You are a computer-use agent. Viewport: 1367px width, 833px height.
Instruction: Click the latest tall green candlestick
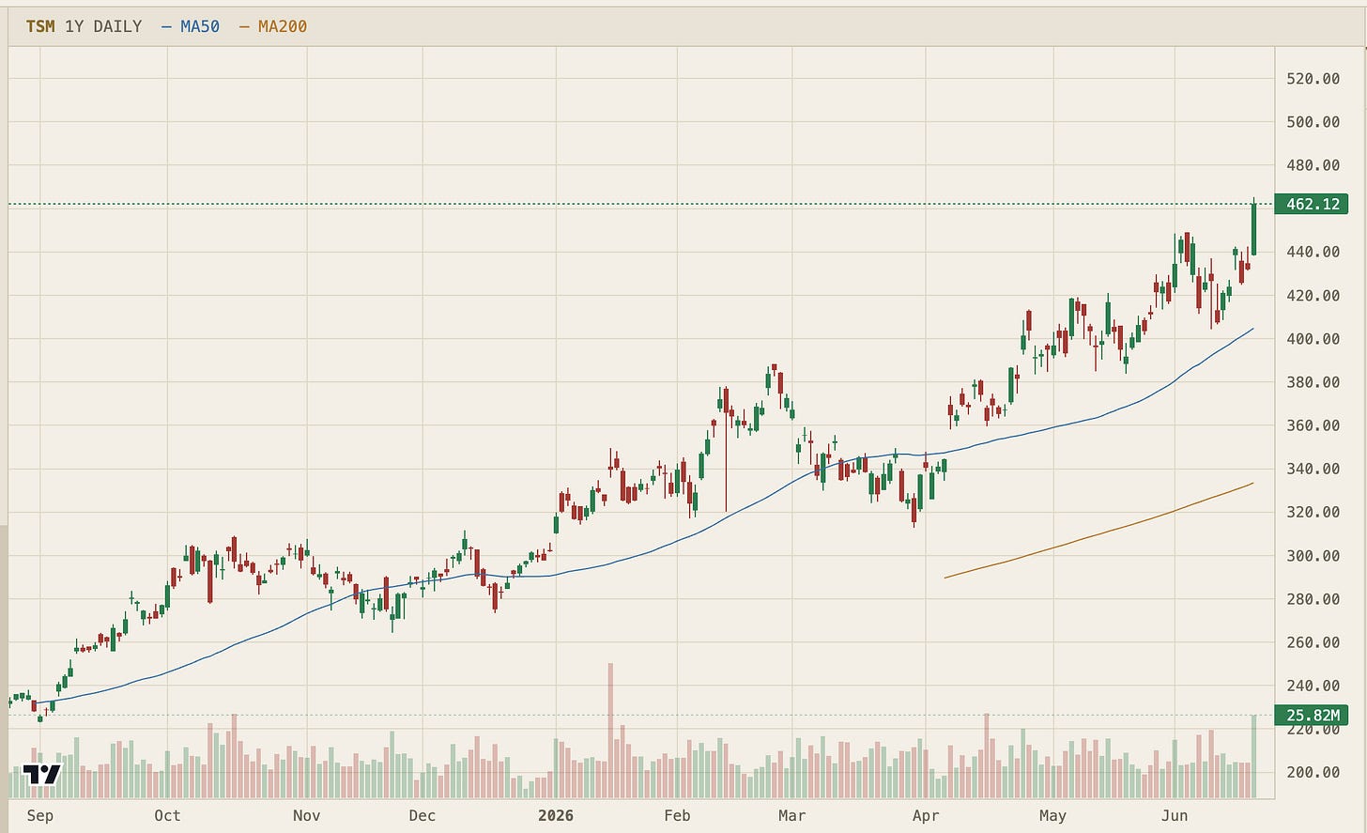(x=1253, y=228)
